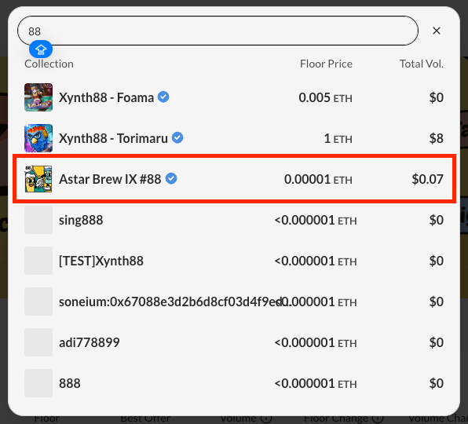468x424 pixels.
Task: Select Astar Brew IX #88 thumbnail image
Action: coord(38,179)
